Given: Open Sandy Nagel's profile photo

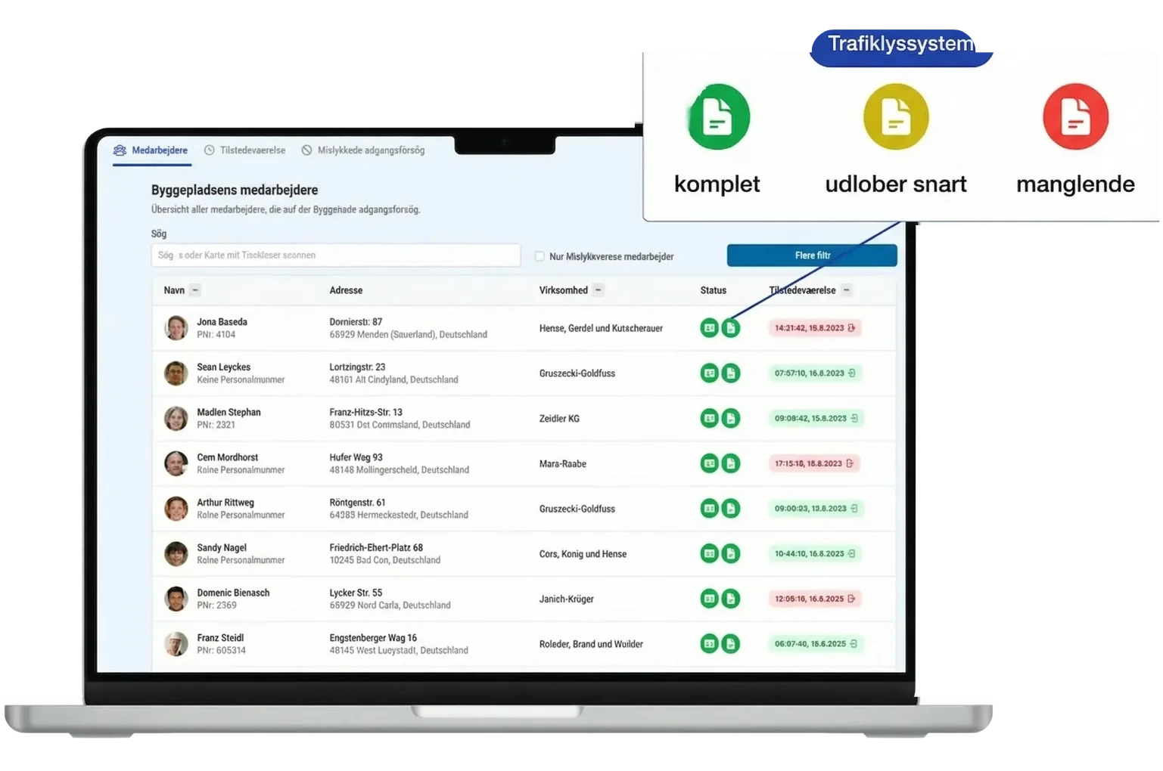Looking at the screenshot, I should (x=176, y=554).
